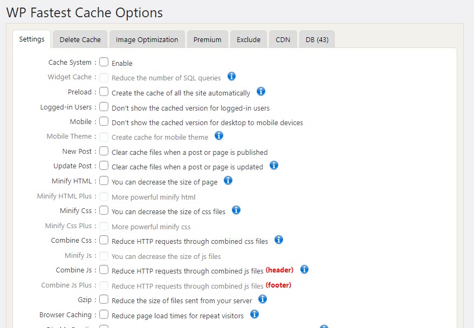Screen dimensions: 474x328
Task: Open Preload option info icon
Action: click(x=261, y=91)
